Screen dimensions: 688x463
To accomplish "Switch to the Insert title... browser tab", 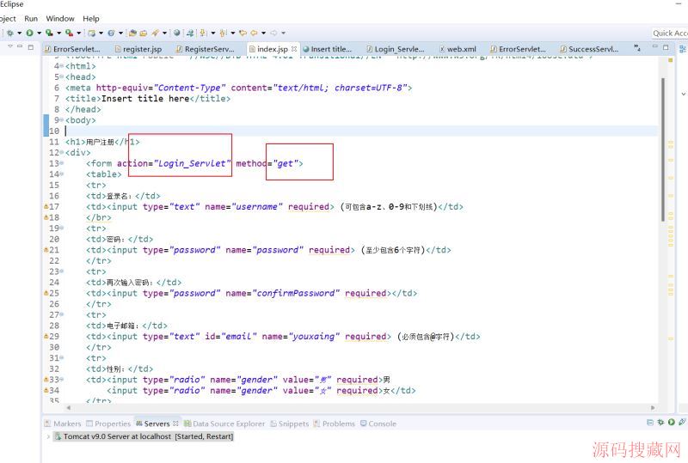I will click(328, 49).
